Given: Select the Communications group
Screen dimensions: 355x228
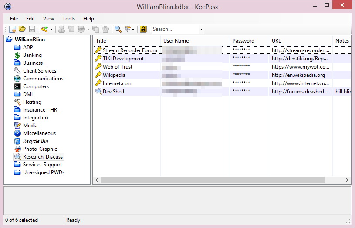Looking at the screenshot, I should click(x=43, y=79).
